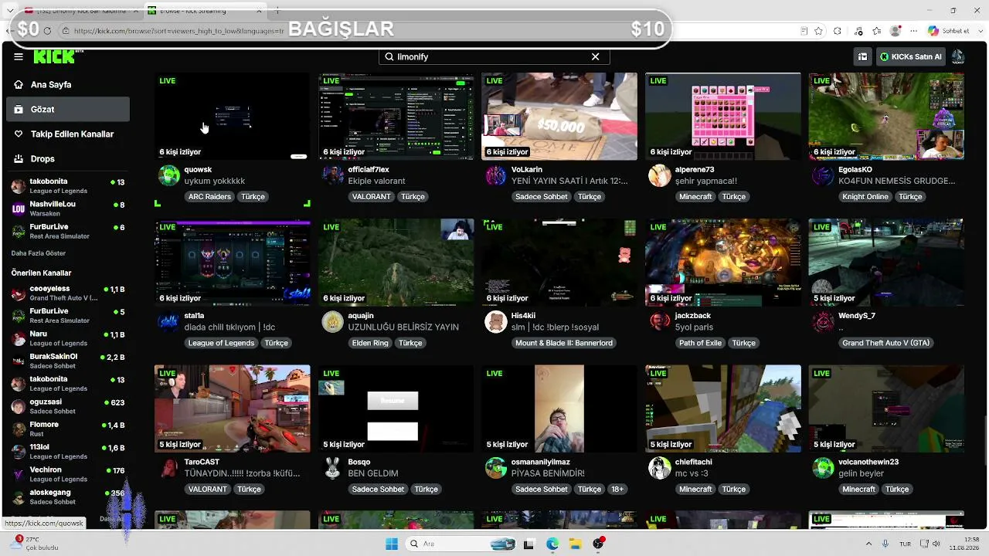Open the profile avatar in the top-right corner
This screenshot has width=989, height=556.
[958, 56]
